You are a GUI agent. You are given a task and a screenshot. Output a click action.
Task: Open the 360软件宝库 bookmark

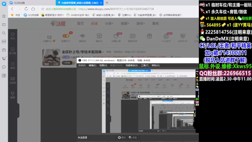[x=78, y=15]
